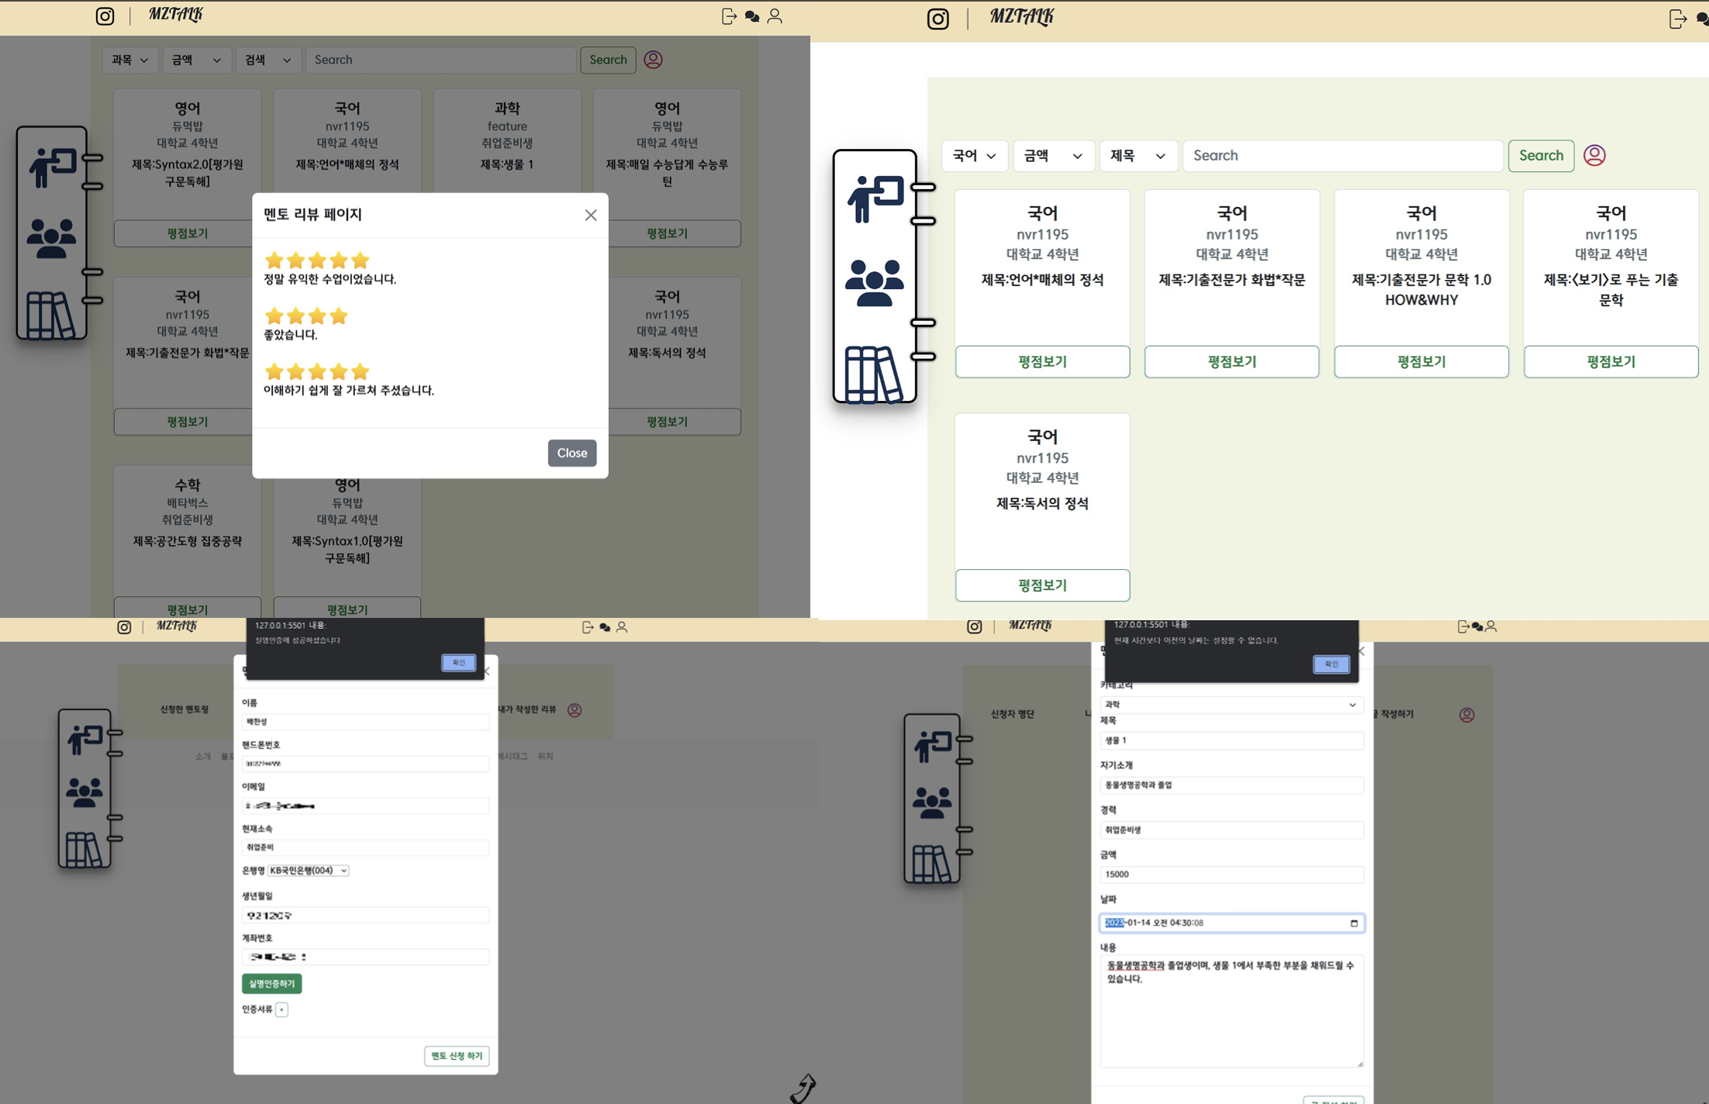
Task: Expand the 국어 subject dropdown in filter bar
Action: pyautogui.click(x=975, y=156)
